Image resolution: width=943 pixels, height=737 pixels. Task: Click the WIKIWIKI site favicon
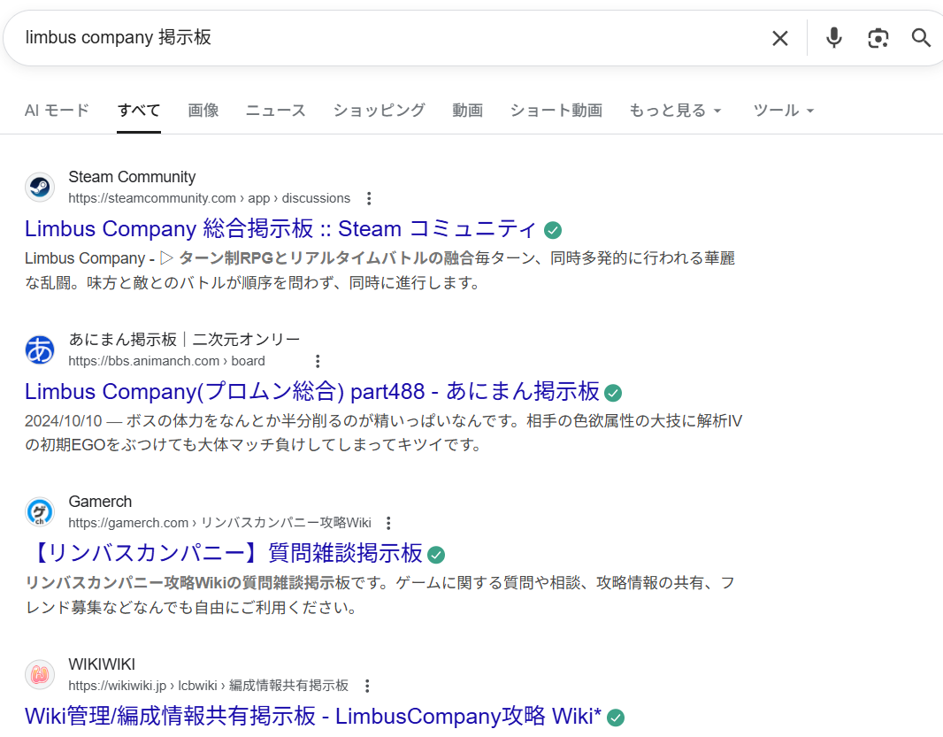tap(40, 675)
